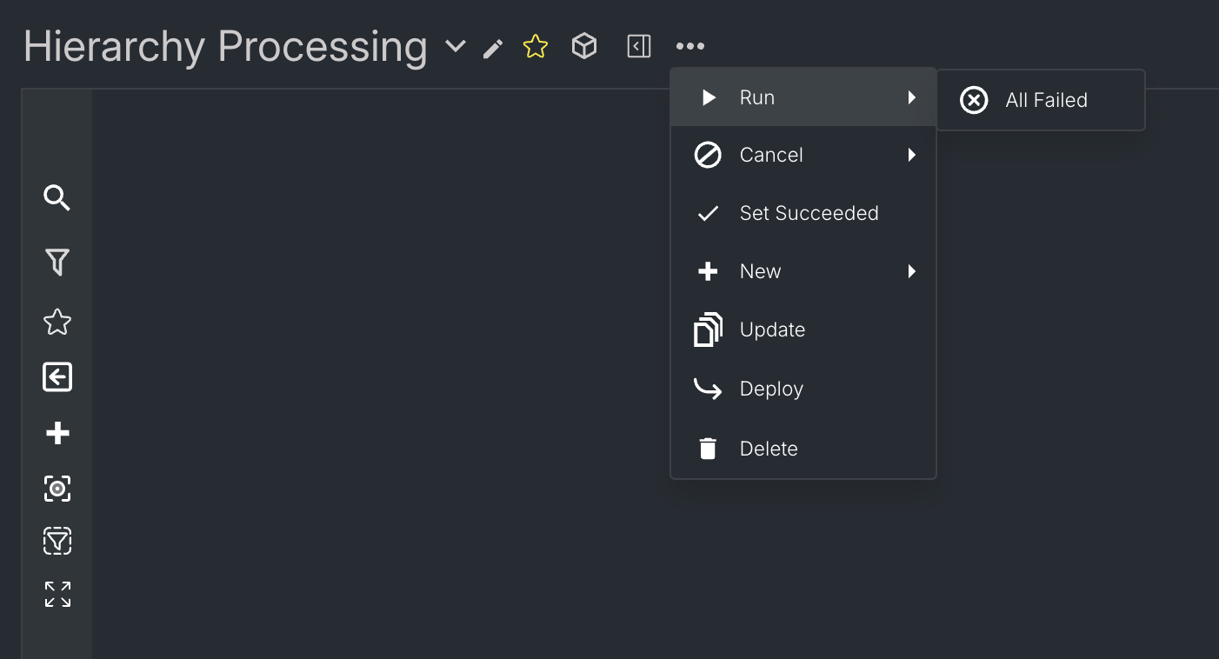Viewport: 1219px width, 659px height.
Task: Delete the current pipeline
Action: pyautogui.click(x=769, y=448)
